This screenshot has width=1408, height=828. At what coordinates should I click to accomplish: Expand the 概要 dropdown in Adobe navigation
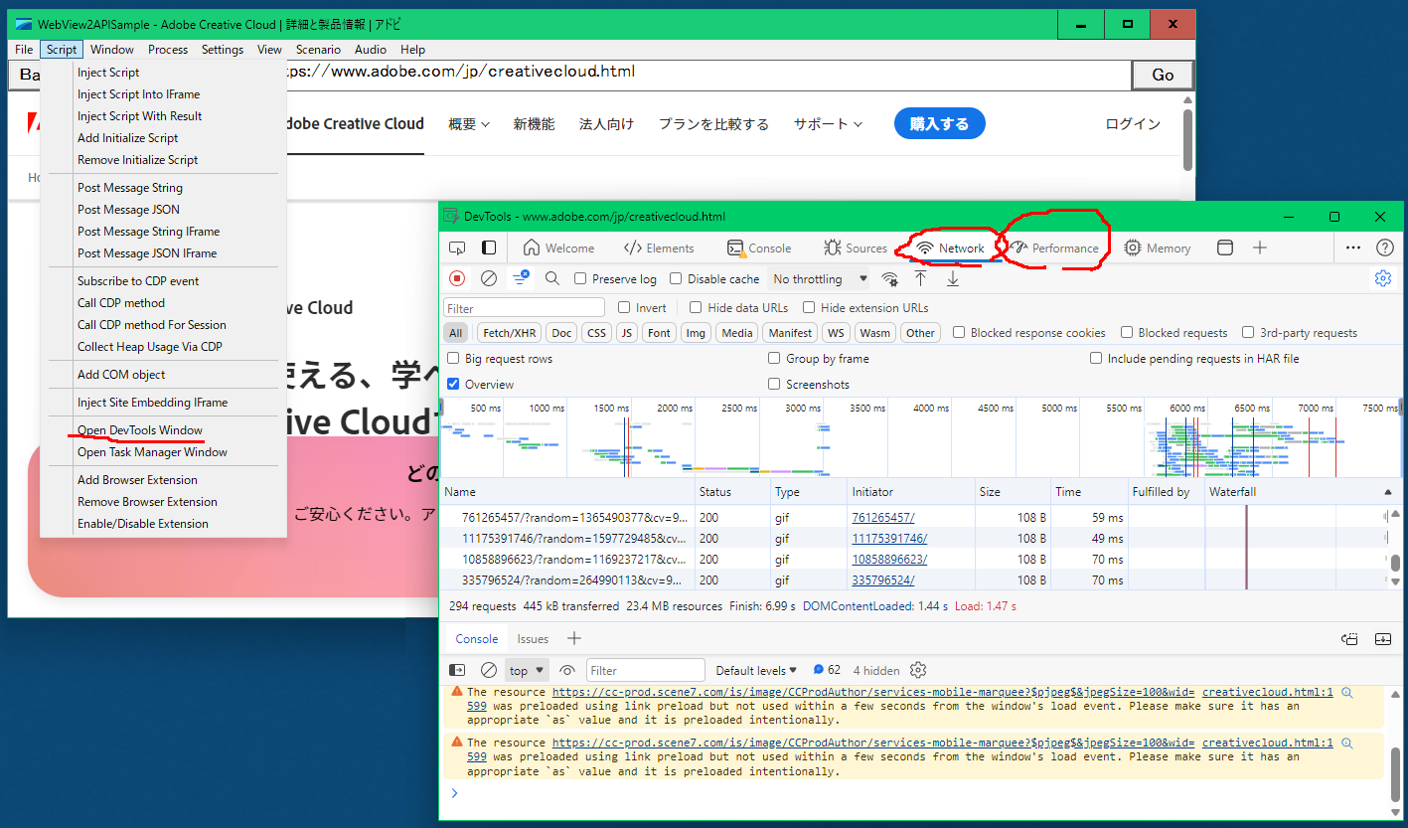pos(469,124)
